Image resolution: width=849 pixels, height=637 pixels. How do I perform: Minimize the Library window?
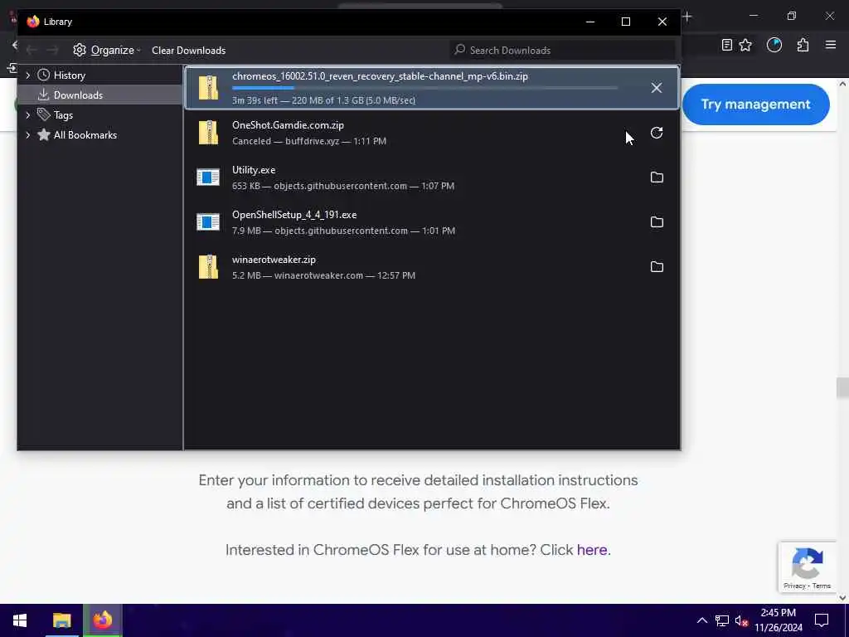(x=590, y=22)
